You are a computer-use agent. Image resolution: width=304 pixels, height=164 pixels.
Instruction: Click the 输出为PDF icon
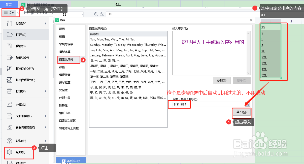pos(10,69)
